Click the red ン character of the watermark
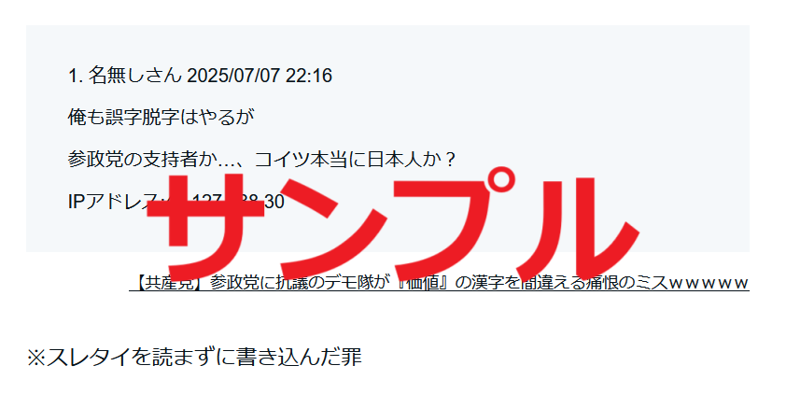The height and width of the screenshot is (408, 786). (330, 226)
